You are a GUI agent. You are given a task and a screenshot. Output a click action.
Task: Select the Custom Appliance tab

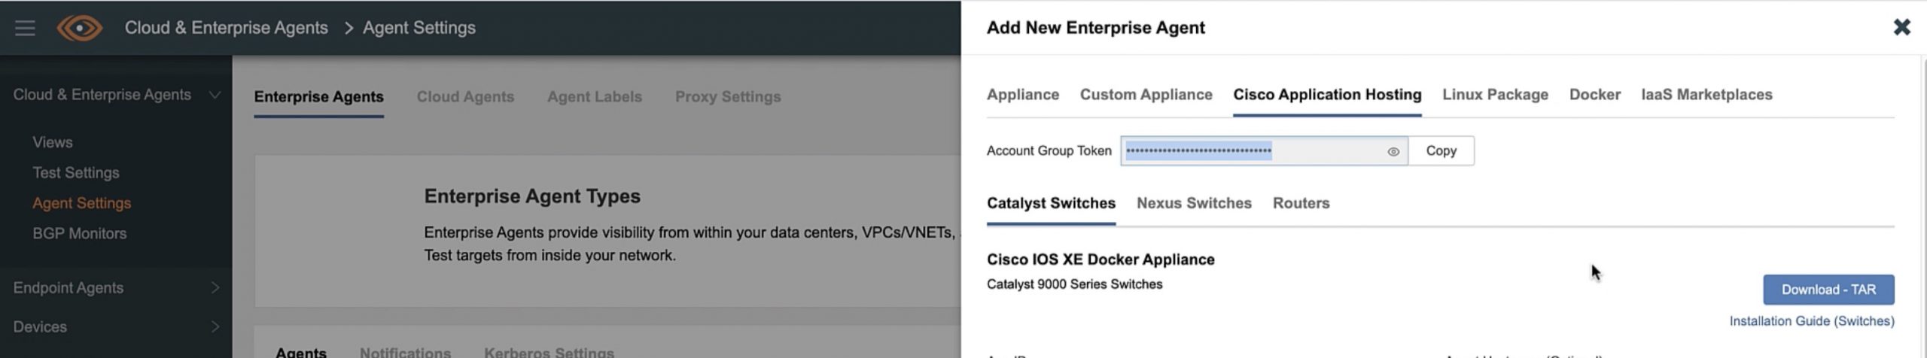click(1146, 95)
